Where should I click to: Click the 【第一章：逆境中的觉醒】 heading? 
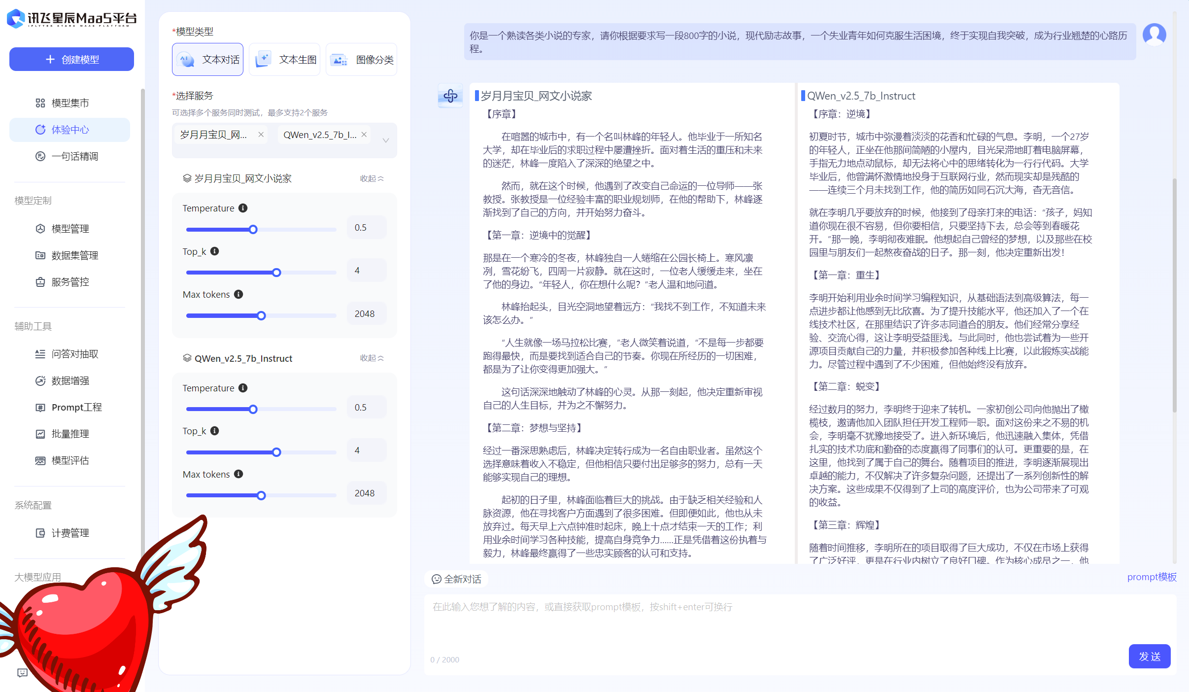pos(539,235)
